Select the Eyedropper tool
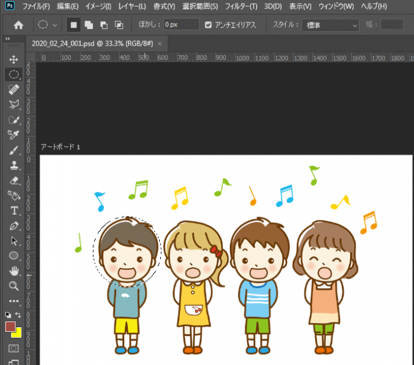This screenshot has width=414, height=365. pyautogui.click(x=14, y=135)
